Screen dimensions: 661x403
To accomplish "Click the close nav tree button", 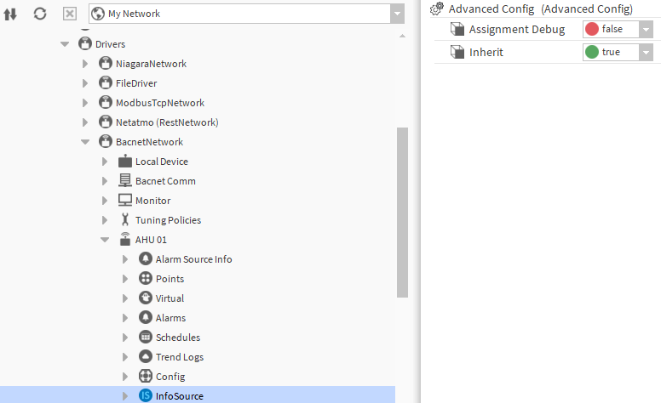I will [70, 14].
